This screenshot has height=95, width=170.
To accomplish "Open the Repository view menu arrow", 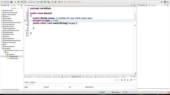I will pos(135,80).
